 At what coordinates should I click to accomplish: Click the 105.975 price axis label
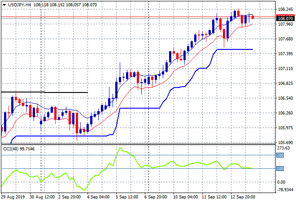pyautogui.click(x=285, y=128)
